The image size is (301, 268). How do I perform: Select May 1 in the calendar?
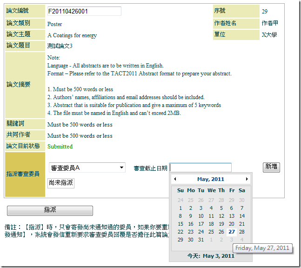(x=181, y=208)
